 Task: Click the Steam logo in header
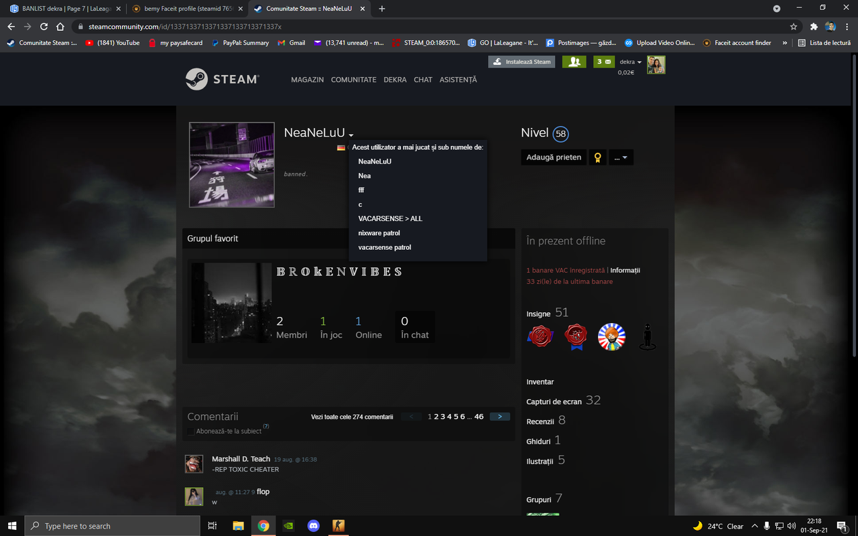(223, 79)
